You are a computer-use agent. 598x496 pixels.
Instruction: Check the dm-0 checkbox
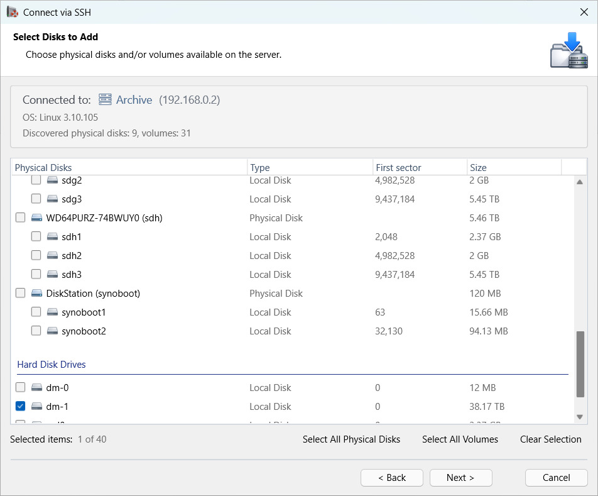(x=20, y=388)
